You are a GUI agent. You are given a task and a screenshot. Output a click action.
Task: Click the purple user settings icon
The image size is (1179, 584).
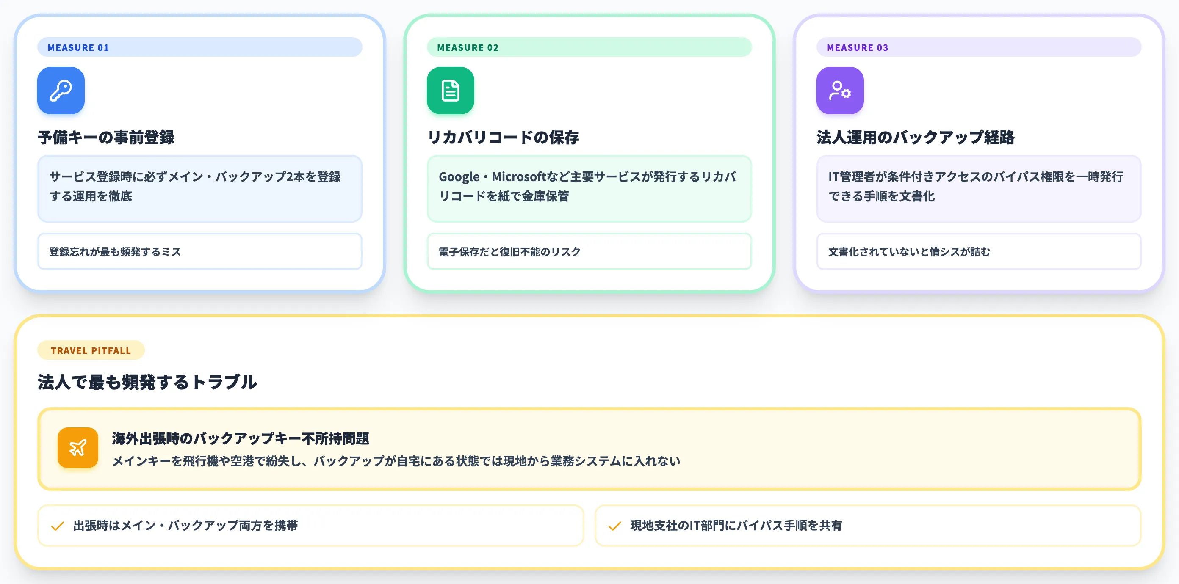pos(840,91)
